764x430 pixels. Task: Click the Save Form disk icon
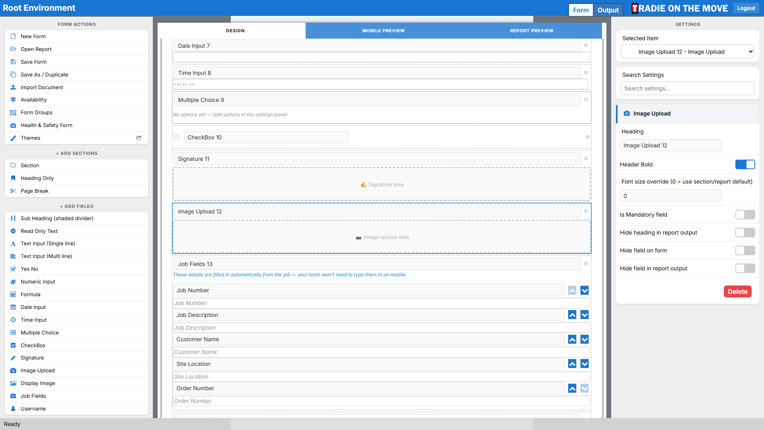13,62
